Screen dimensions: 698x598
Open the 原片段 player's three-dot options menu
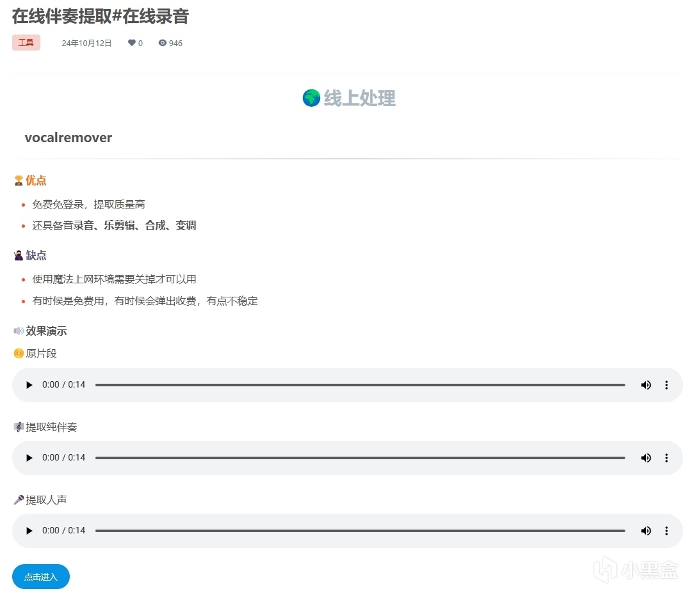point(666,384)
